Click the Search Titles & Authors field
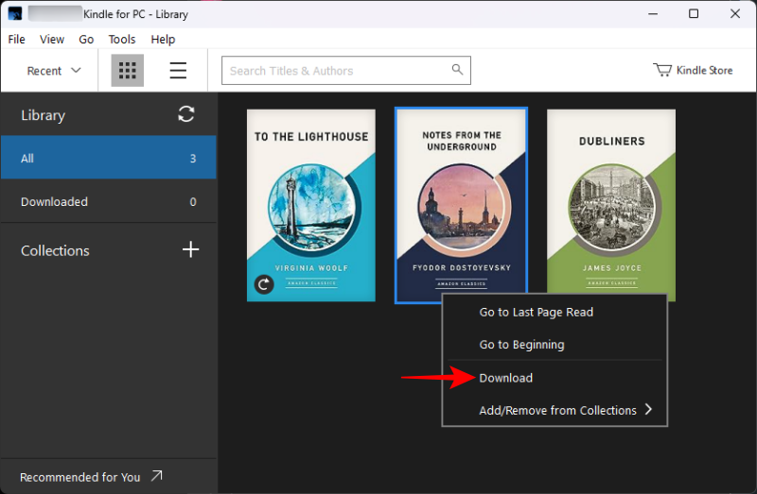The height and width of the screenshot is (494, 757). pos(336,71)
